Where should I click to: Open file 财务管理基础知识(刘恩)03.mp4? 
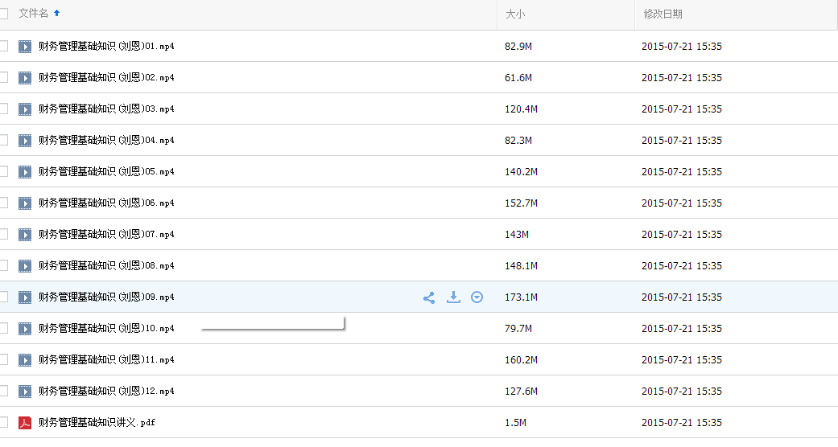[x=106, y=109]
